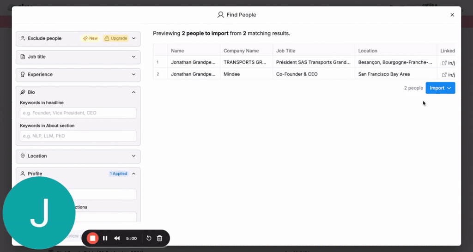This screenshot has width=473, height=252.
Task: Stop the screen recording
Action: (x=92, y=238)
